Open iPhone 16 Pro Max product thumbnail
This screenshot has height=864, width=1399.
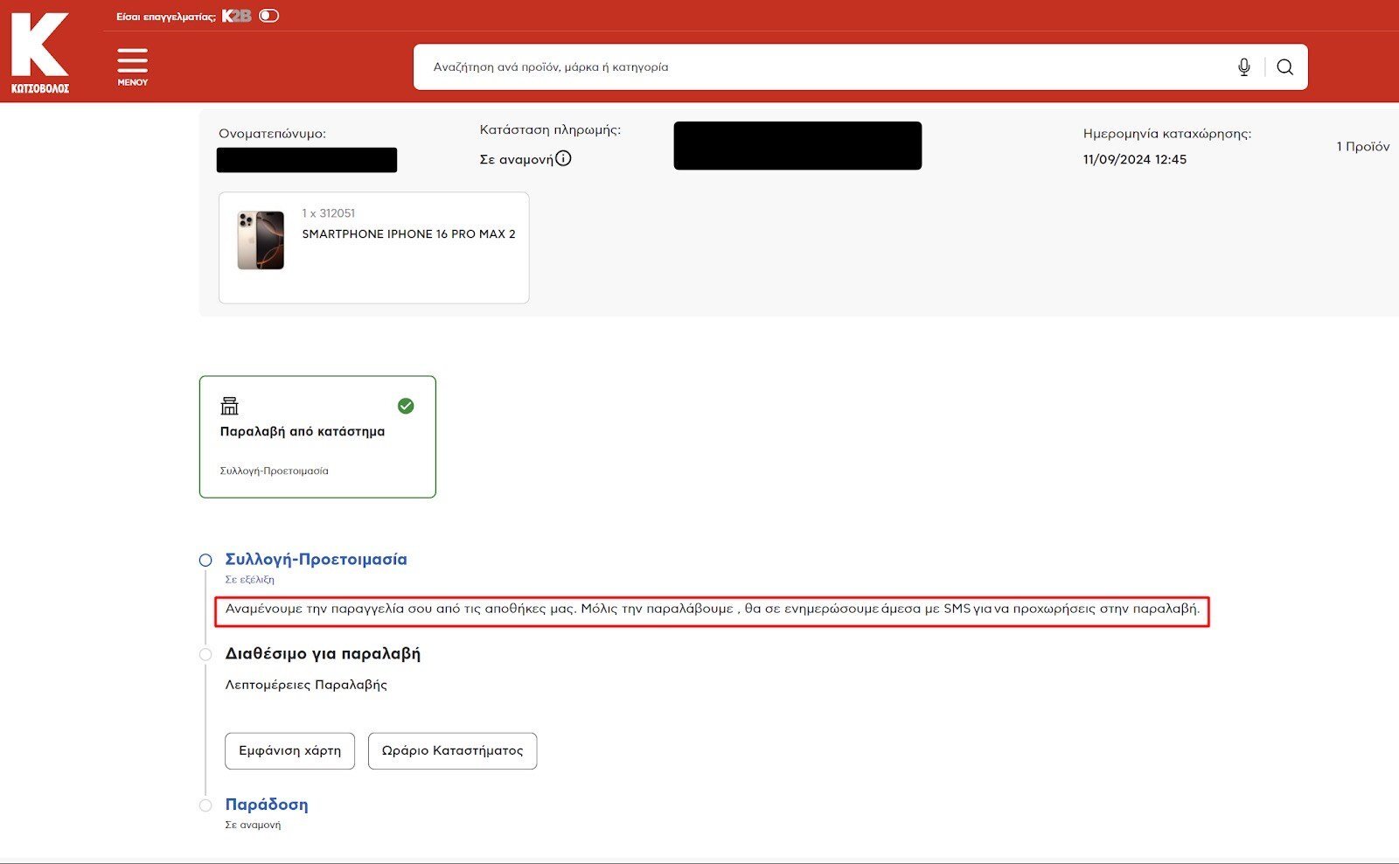pos(261,240)
